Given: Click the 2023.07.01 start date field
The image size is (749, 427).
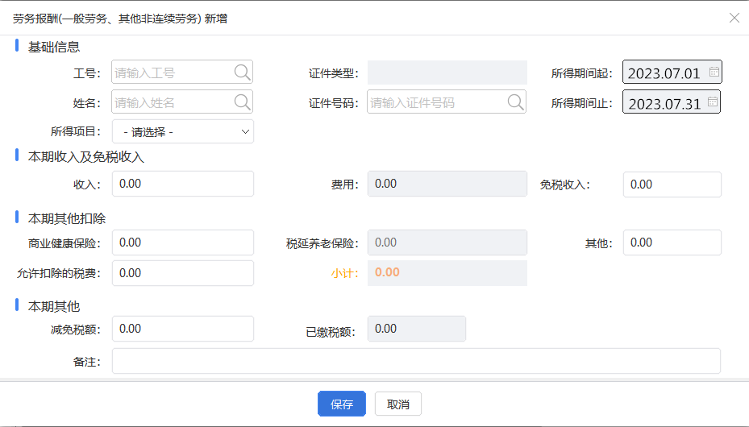Looking at the screenshot, I should 672,72.
